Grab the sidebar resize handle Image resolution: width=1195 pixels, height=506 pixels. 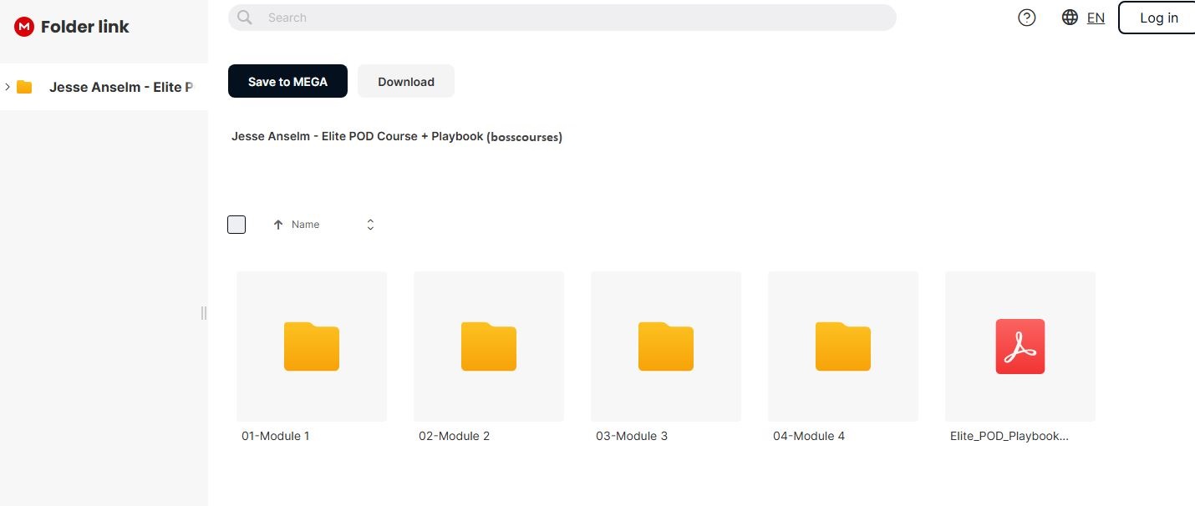pos(203,313)
